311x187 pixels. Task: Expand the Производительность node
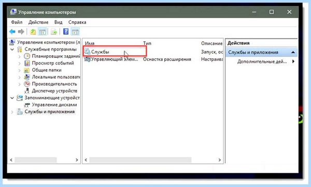coord(20,84)
